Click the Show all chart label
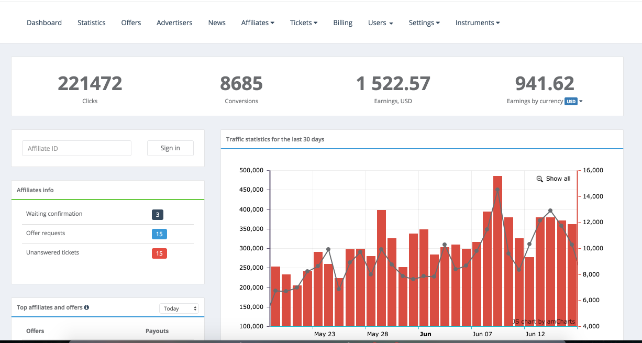Viewport: 642px width, 343px height. click(558, 179)
